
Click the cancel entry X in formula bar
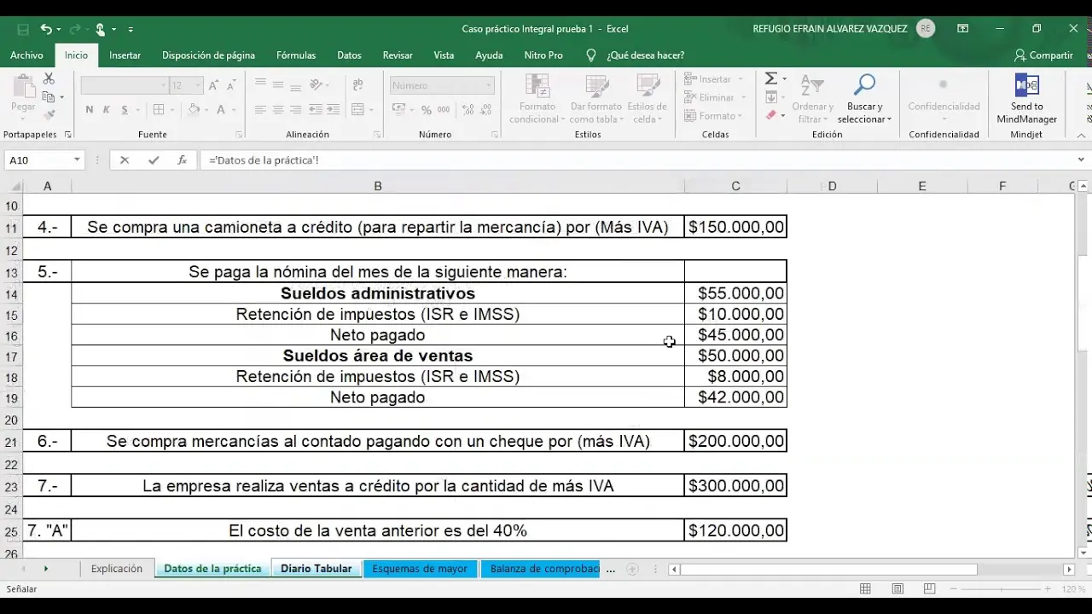(x=125, y=160)
